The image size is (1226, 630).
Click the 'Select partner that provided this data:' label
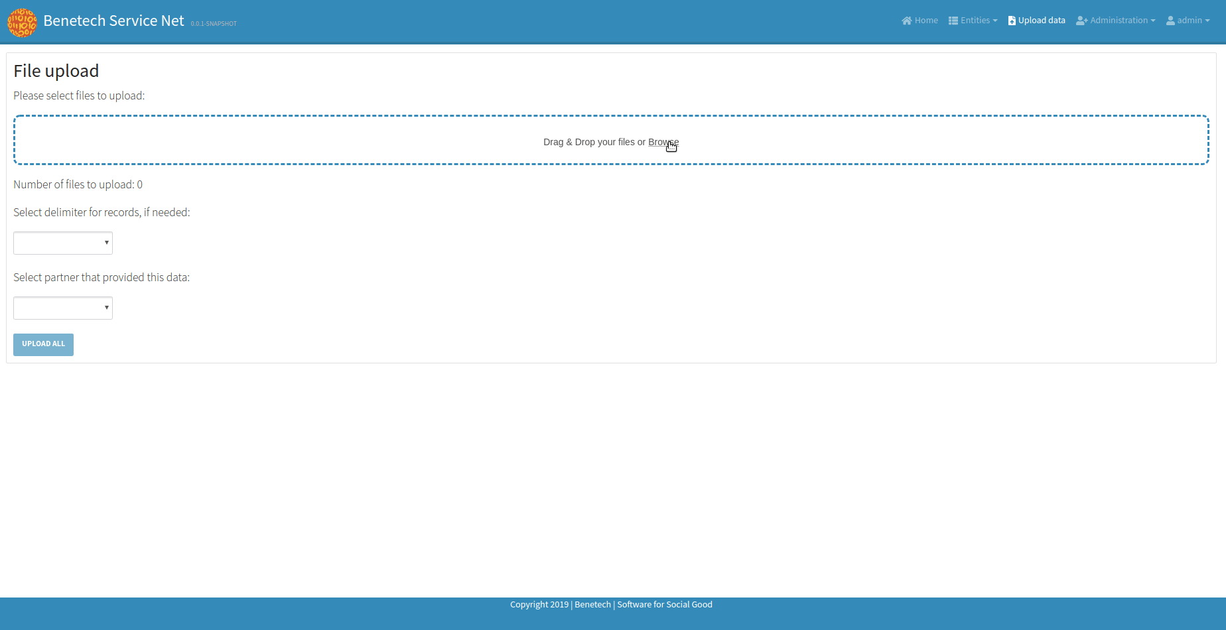(102, 277)
